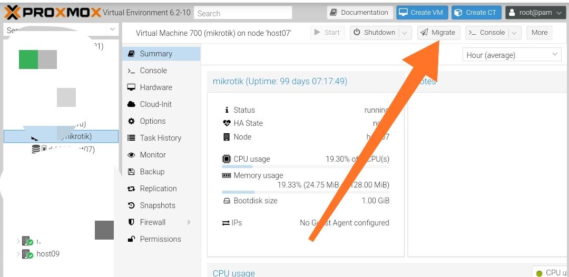Screen dimensions: 569x277
Task: Click the CPU usage chip icon
Action: coord(227,159)
